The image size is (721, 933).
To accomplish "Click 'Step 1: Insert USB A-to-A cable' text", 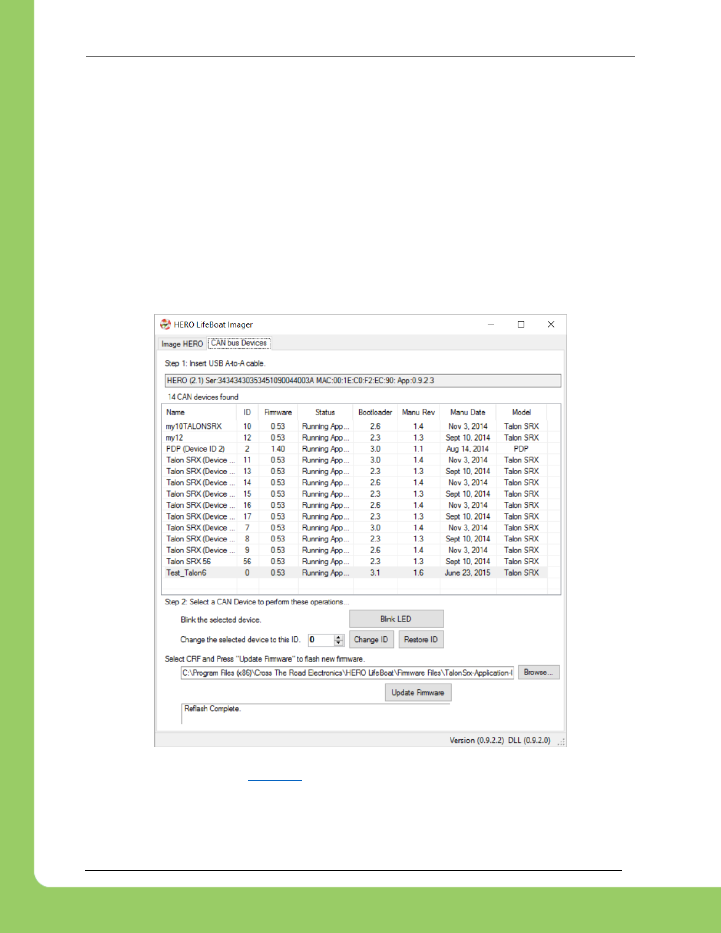I will click(x=215, y=363).
